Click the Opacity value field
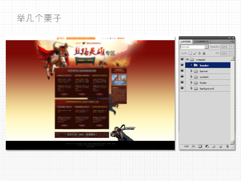The width and height of the screenshot is (241, 181). click(x=225, y=47)
